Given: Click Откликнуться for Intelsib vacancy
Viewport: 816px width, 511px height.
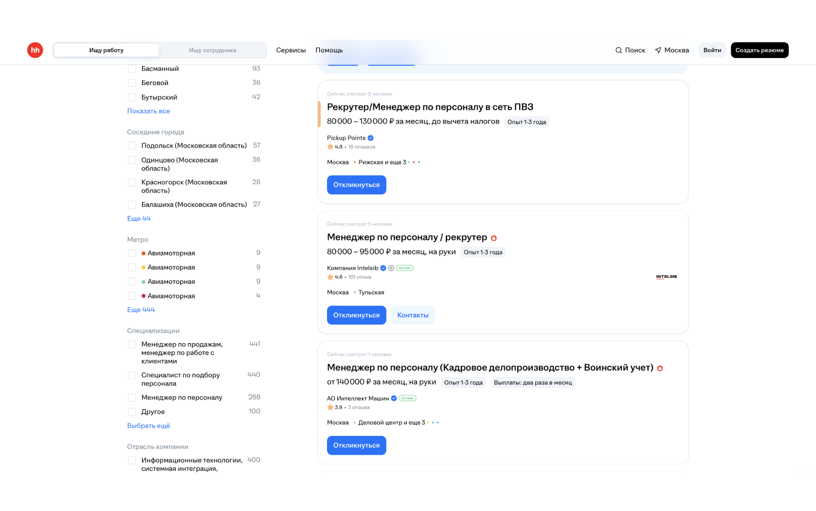Looking at the screenshot, I should coord(356,315).
